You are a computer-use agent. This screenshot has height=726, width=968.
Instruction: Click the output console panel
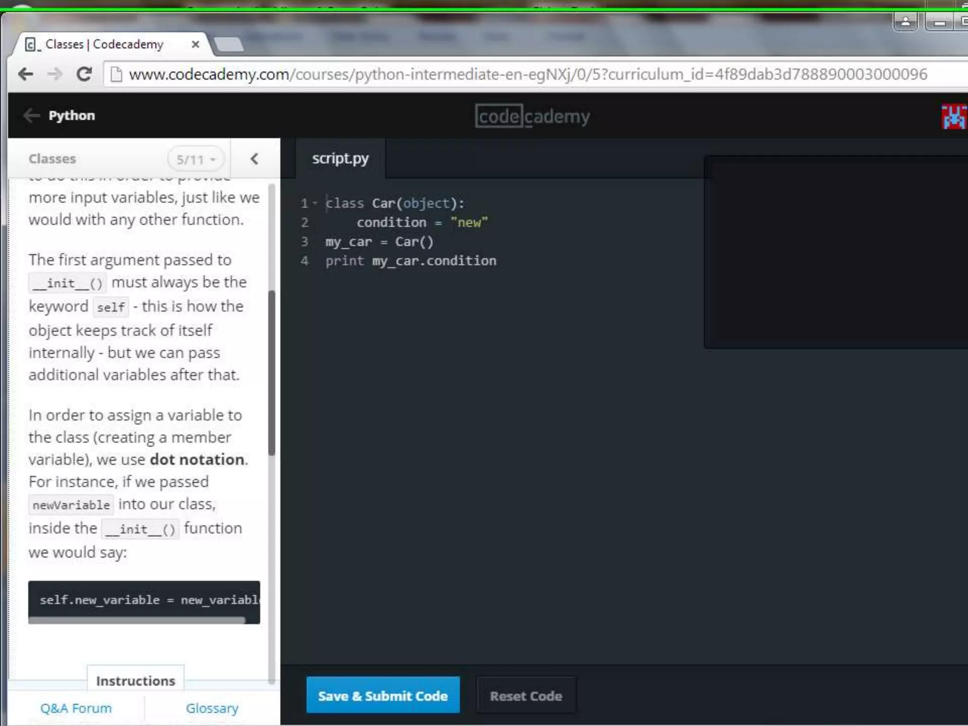(x=836, y=252)
